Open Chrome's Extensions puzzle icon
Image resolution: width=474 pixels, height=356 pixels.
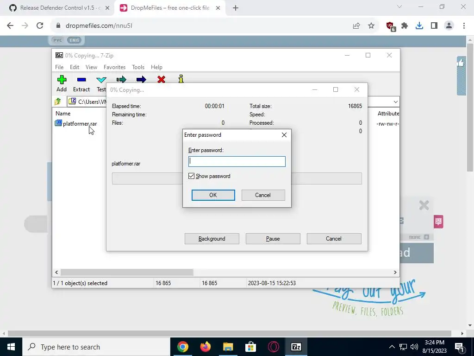tap(405, 26)
